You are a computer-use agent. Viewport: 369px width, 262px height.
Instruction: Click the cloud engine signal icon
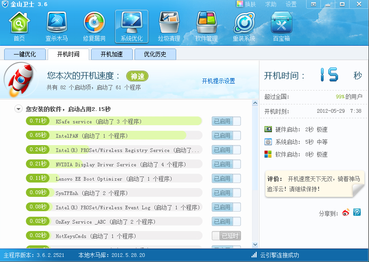254,255
